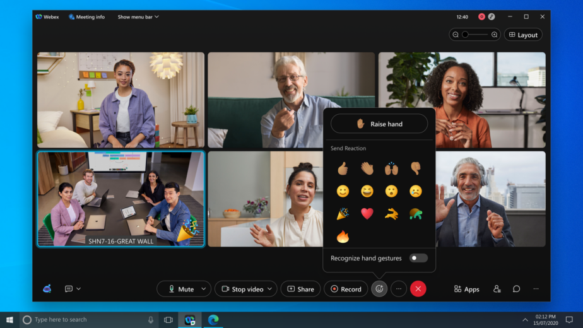
Task: Send the fire emoji reaction
Action: click(343, 237)
